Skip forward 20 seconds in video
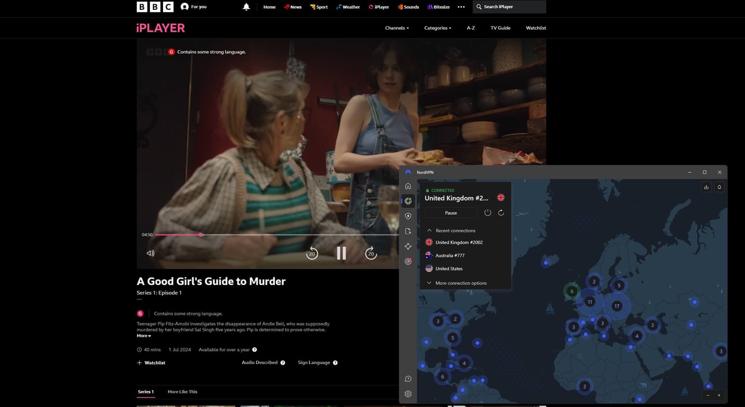The width and height of the screenshot is (745, 407). click(x=371, y=253)
